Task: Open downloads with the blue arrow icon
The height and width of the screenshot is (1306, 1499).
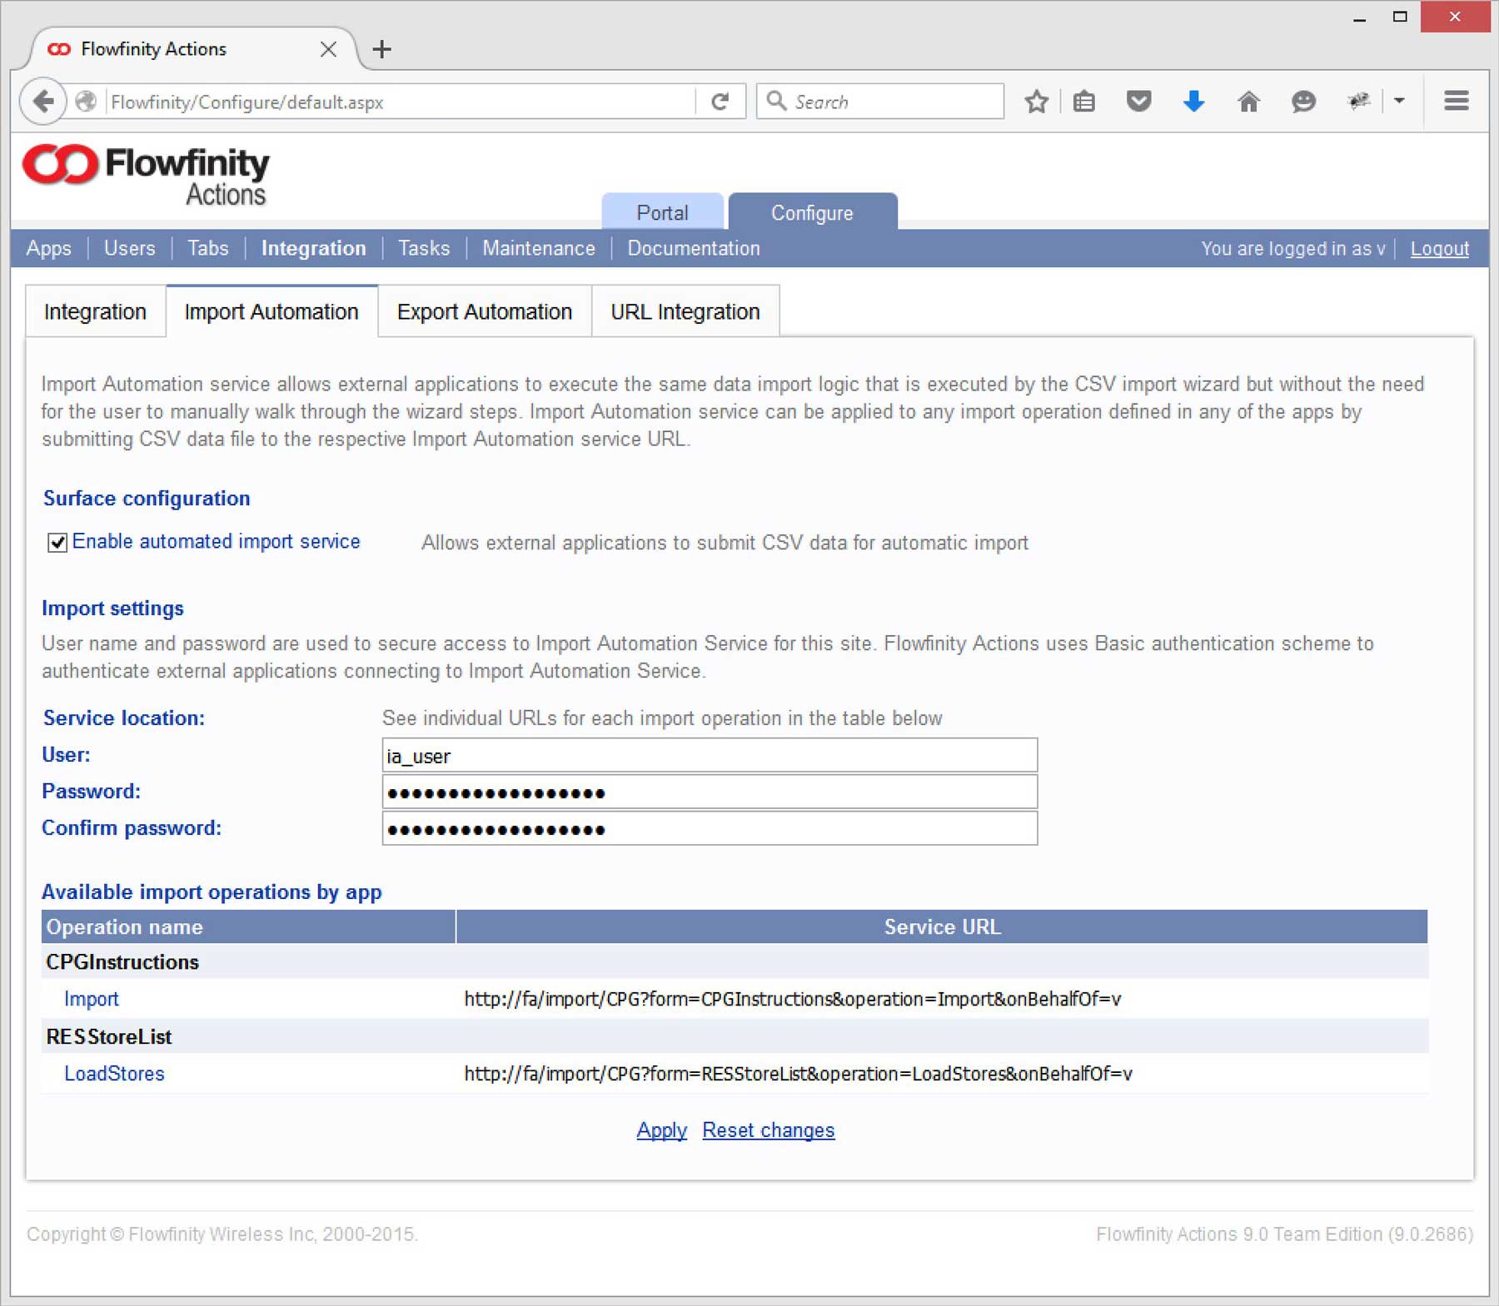Action: click(1193, 102)
